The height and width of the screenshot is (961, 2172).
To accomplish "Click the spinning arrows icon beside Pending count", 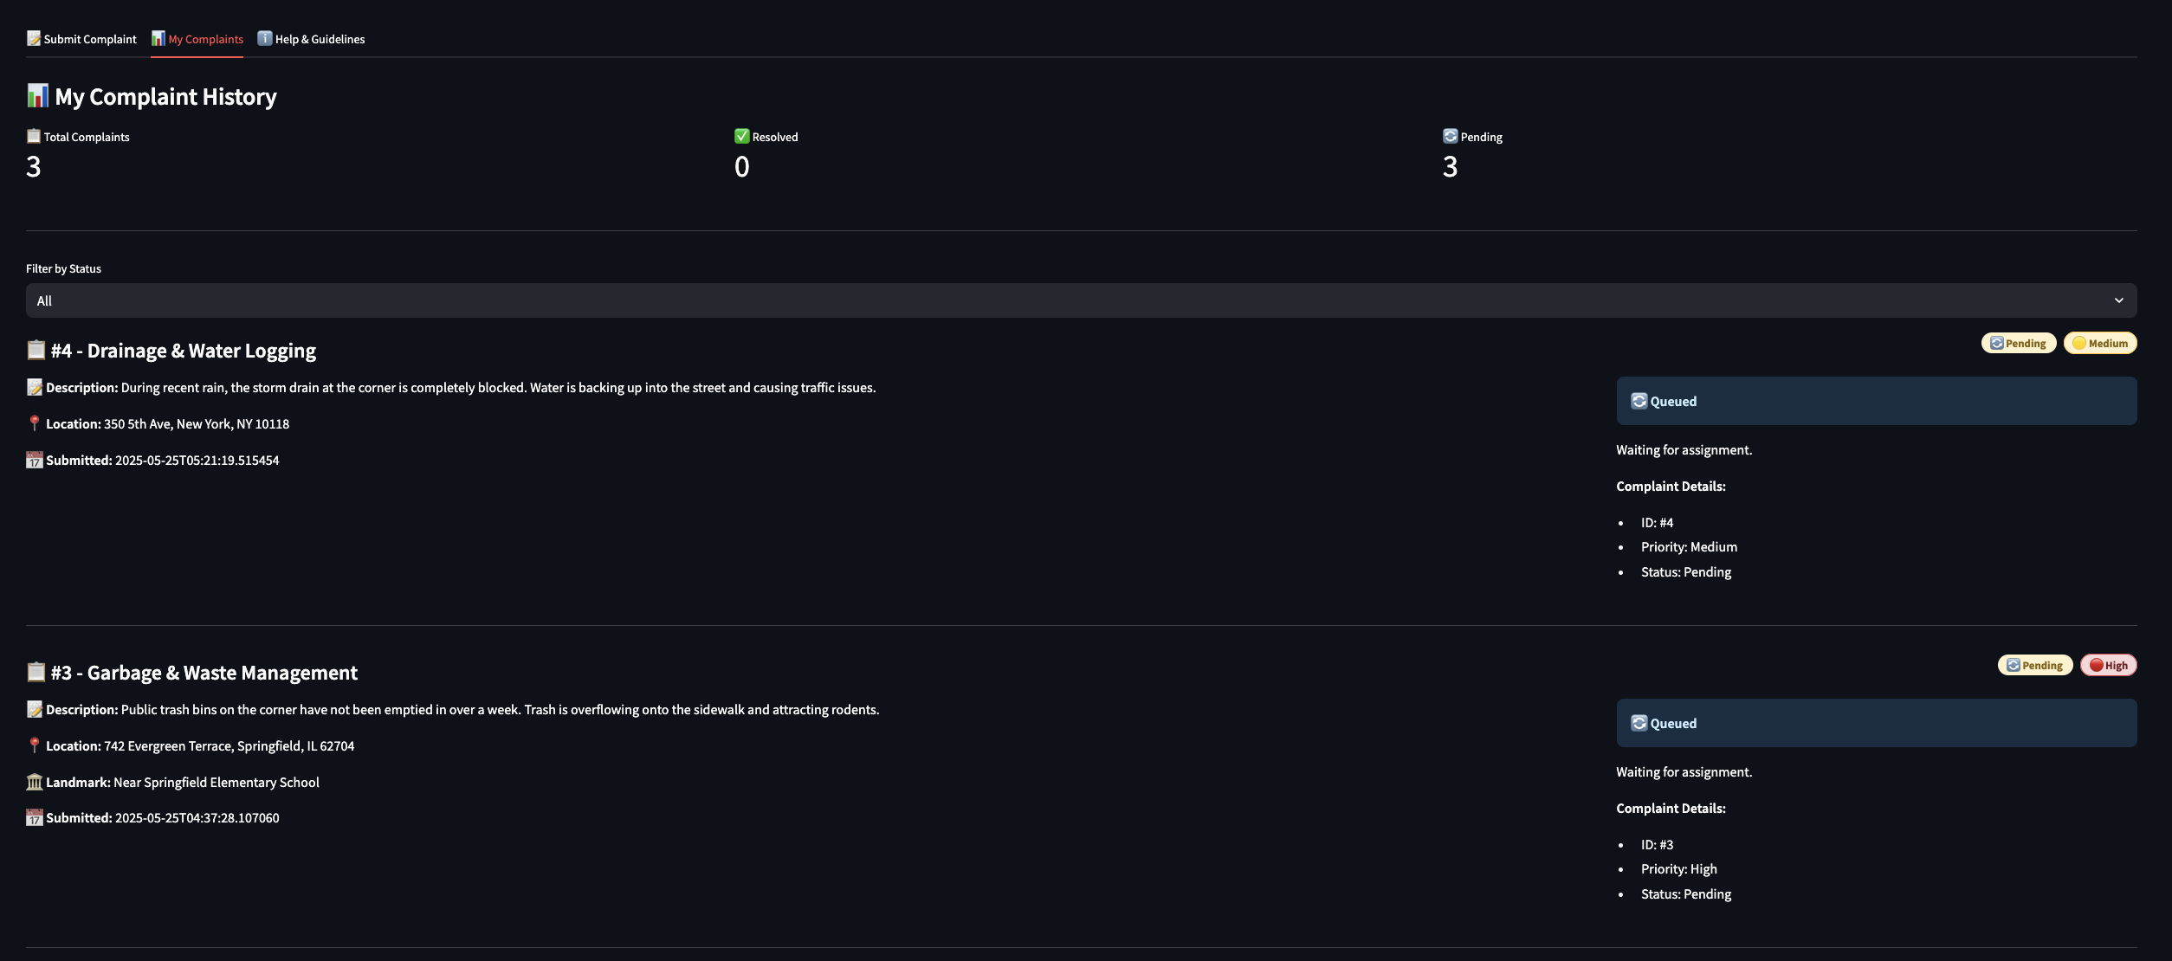I will pyautogui.click(x=1449, y=136).
